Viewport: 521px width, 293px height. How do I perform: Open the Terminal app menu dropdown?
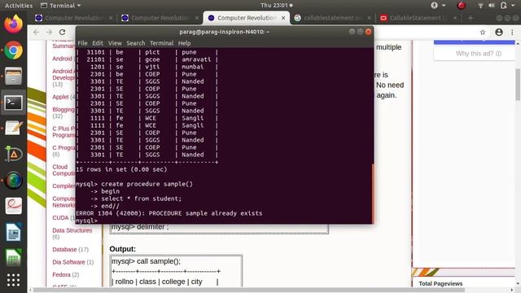pyautogui.click(x=60, y=6)
